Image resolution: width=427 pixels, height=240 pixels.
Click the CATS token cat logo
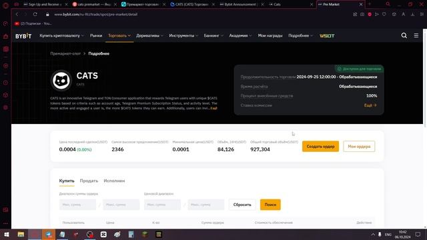[61, 80]
